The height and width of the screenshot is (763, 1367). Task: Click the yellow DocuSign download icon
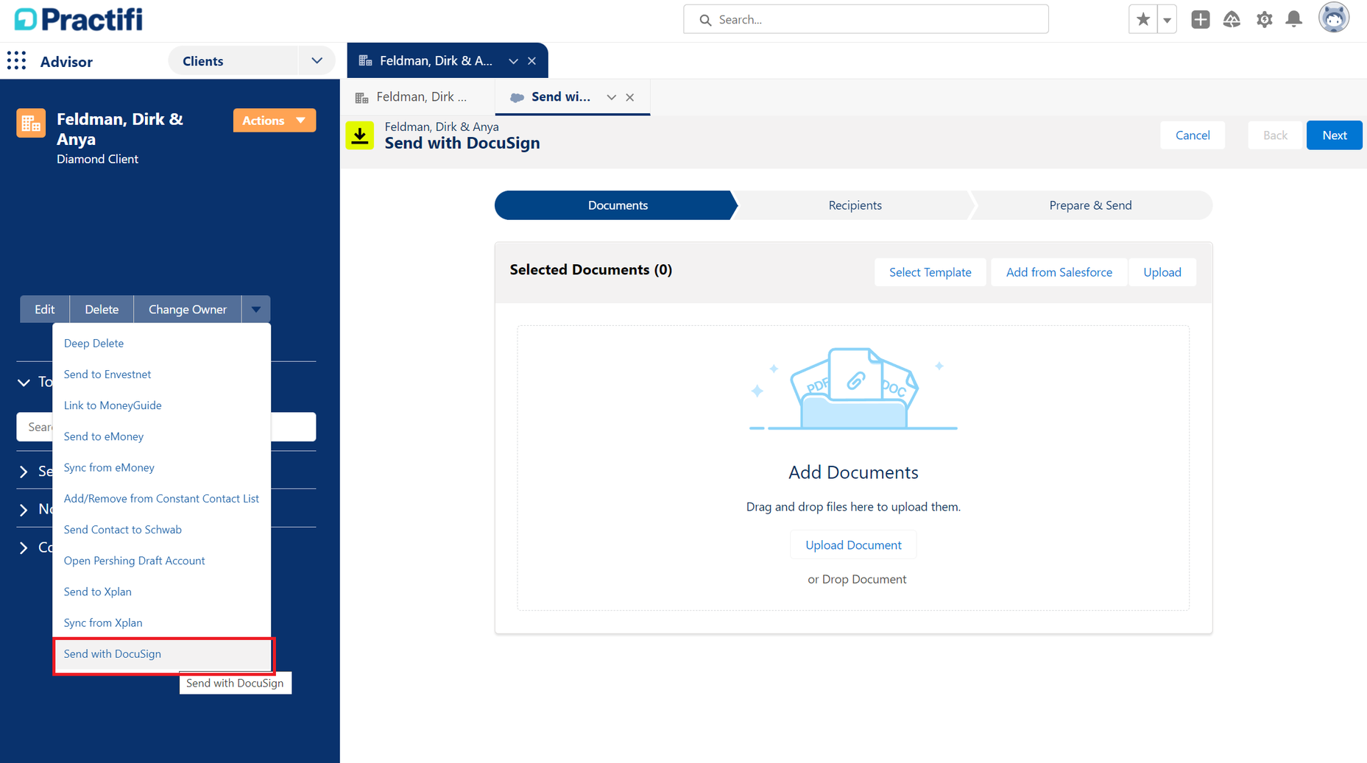click(360, 135)
